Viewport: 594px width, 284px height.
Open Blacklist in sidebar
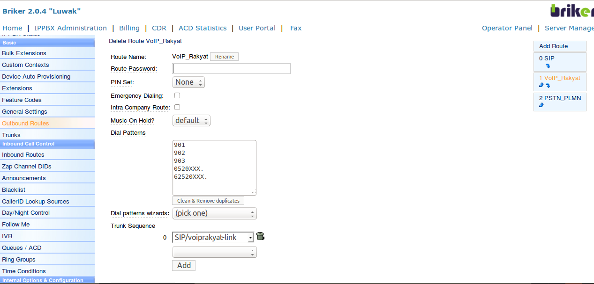tap(47, 190)
